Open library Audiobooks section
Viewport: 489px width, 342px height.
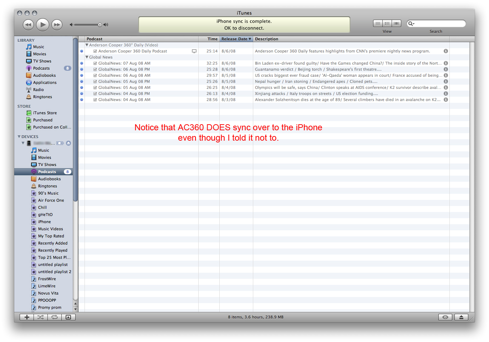[44, 75]
